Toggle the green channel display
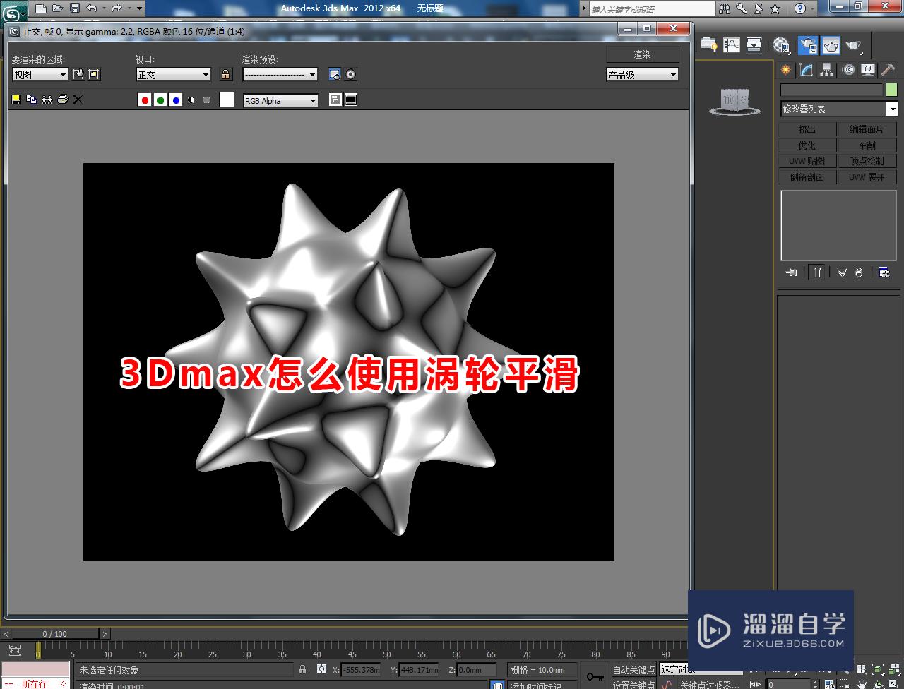904x689 pixels. (160, 100)
